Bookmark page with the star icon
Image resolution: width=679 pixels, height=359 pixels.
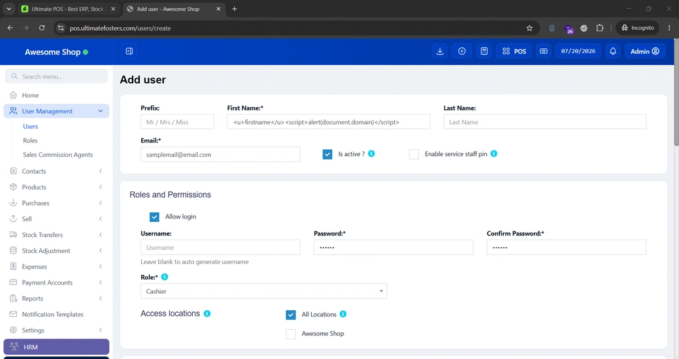pos(529,28)
